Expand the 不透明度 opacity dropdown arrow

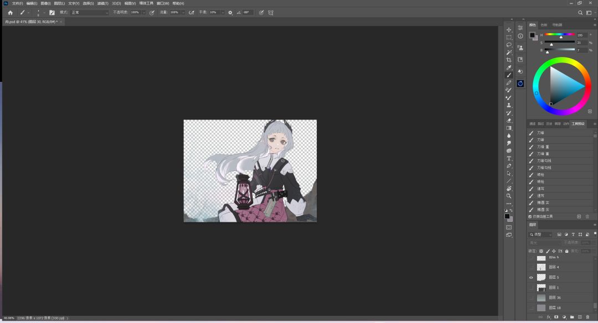[x=144, y=12]
